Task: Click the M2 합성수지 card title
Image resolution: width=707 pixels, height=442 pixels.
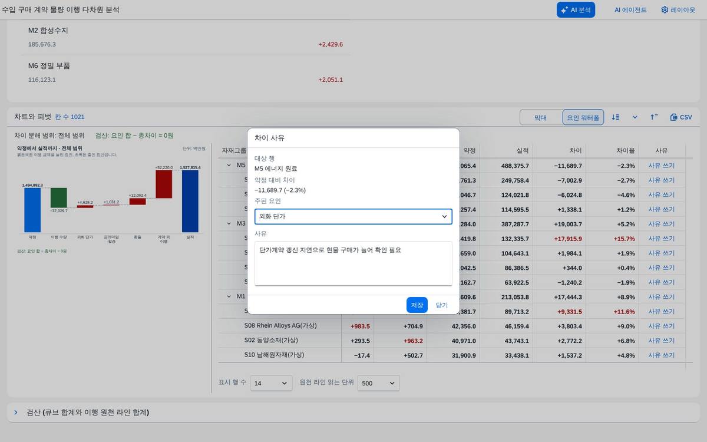Action: tap(48, 30)
